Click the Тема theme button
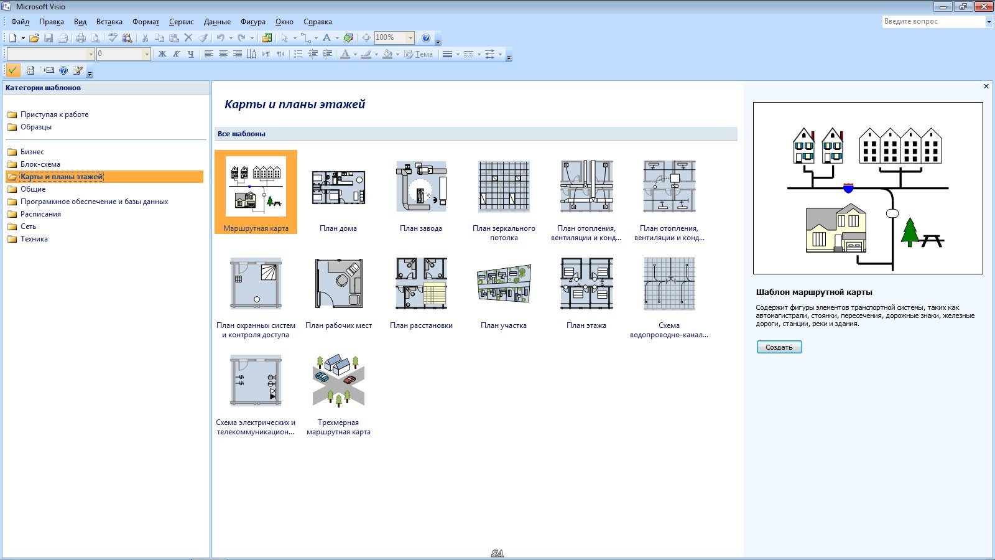995x560 pixels. point(419,54)
